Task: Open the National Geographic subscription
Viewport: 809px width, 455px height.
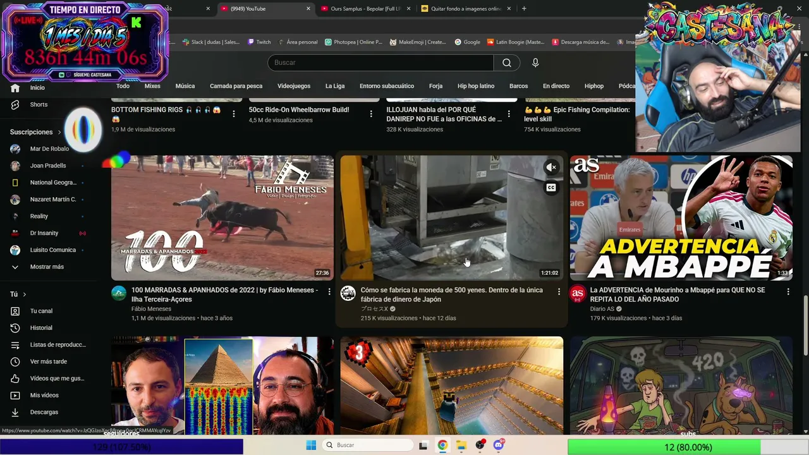Action: pyautogui.click(x=53, y=183)
